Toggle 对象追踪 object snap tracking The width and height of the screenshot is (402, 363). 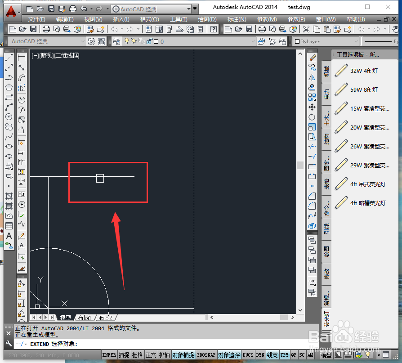pos(229,355)
